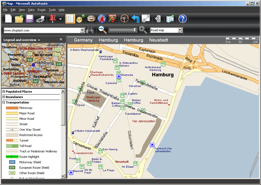Zoom out with the minus magnifier
261x185 pixels.
[x=102, y=30]
